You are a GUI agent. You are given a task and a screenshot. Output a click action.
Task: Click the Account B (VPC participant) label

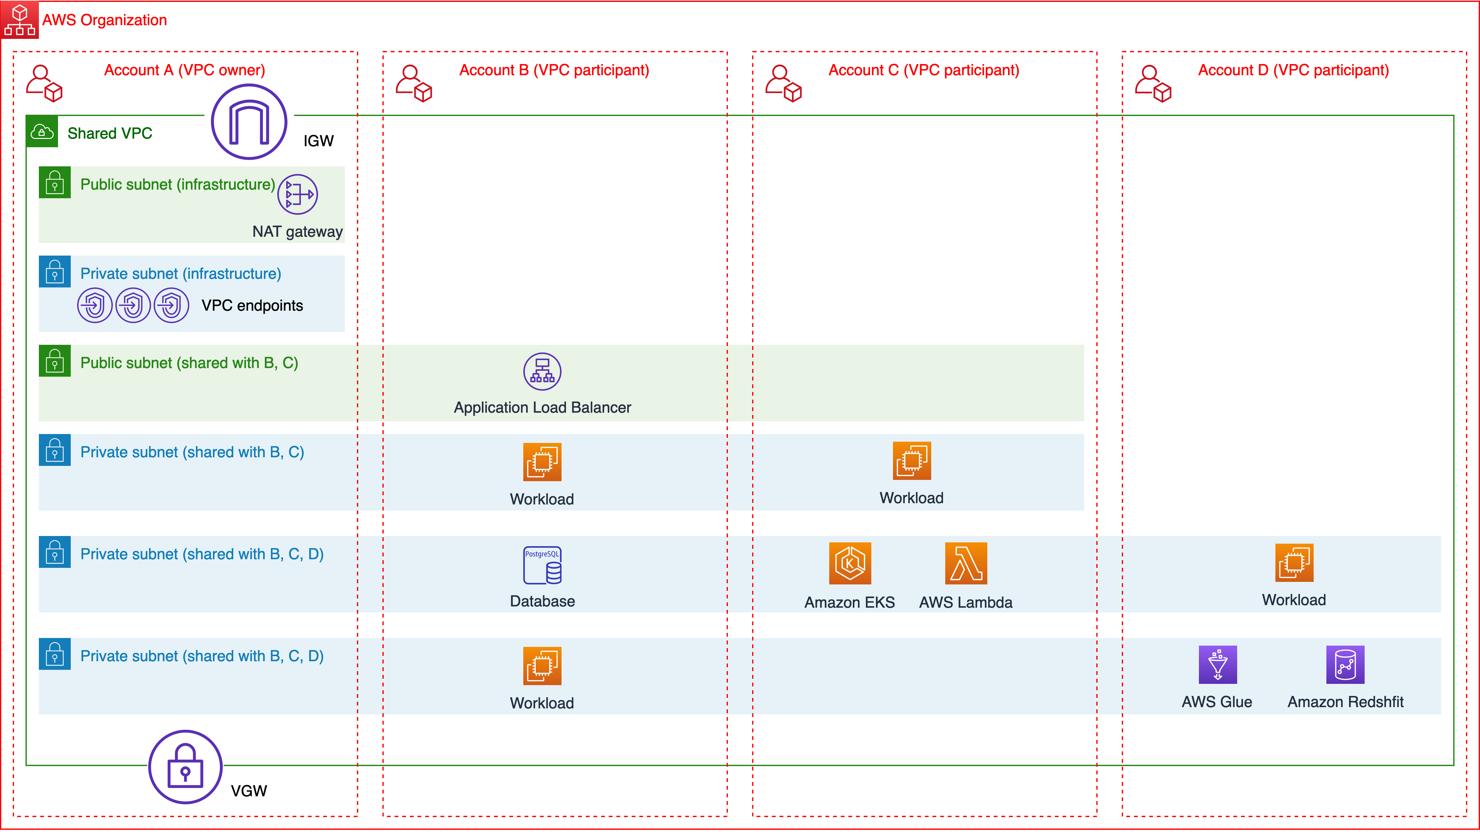(554, 70)
